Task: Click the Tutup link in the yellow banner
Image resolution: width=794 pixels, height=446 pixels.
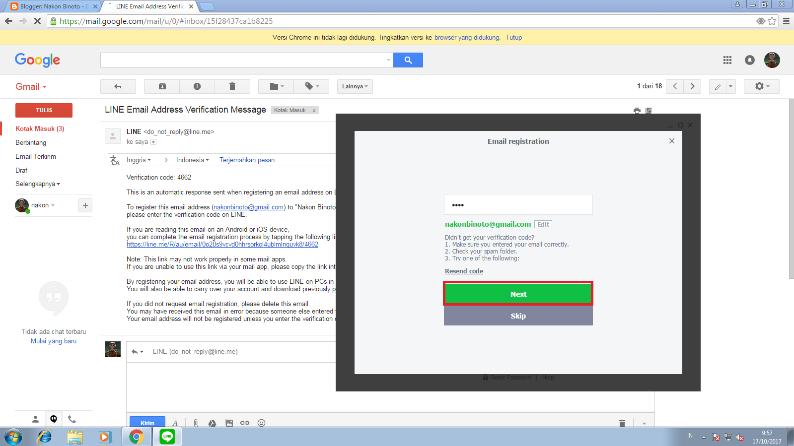Action: 513,37
